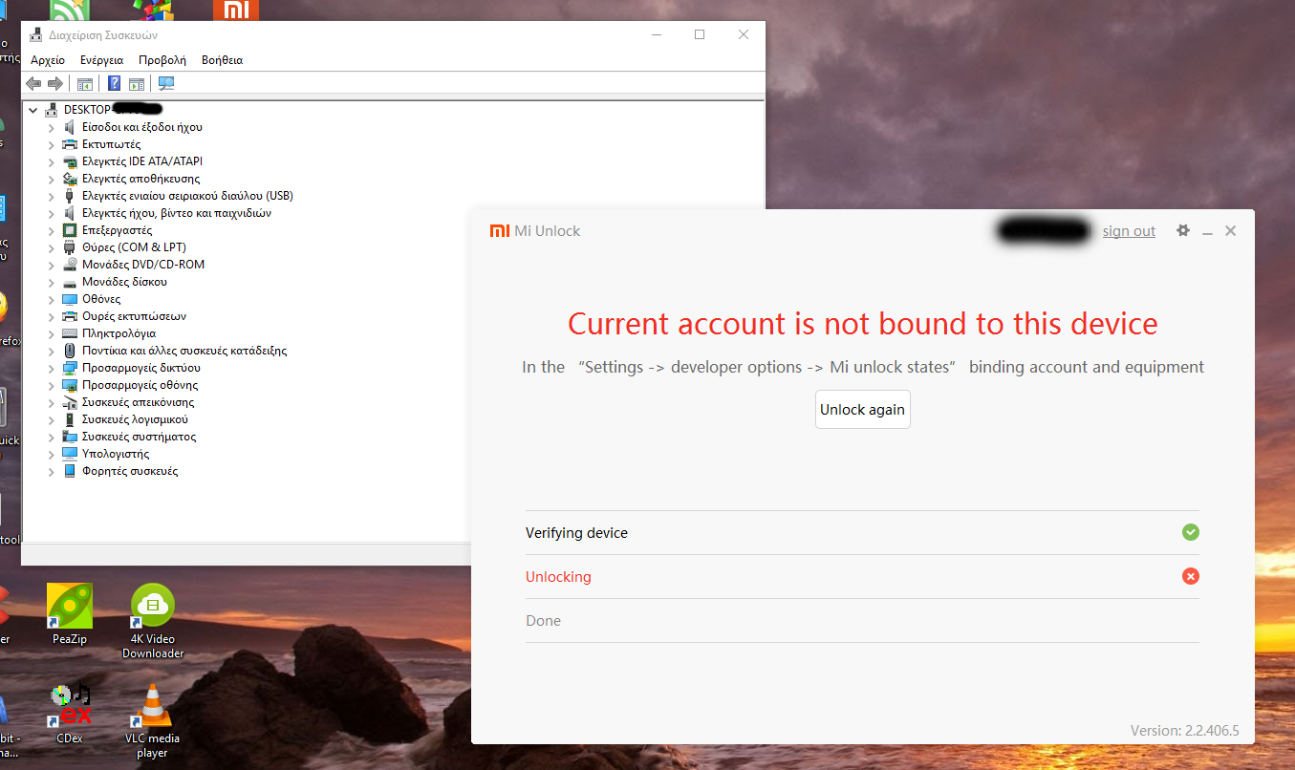Expand the Εκτυπωτές category

click(x=52, y=144)
